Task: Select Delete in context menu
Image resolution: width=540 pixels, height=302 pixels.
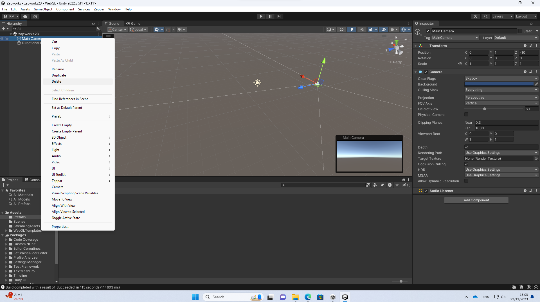Action: point(78,82)
